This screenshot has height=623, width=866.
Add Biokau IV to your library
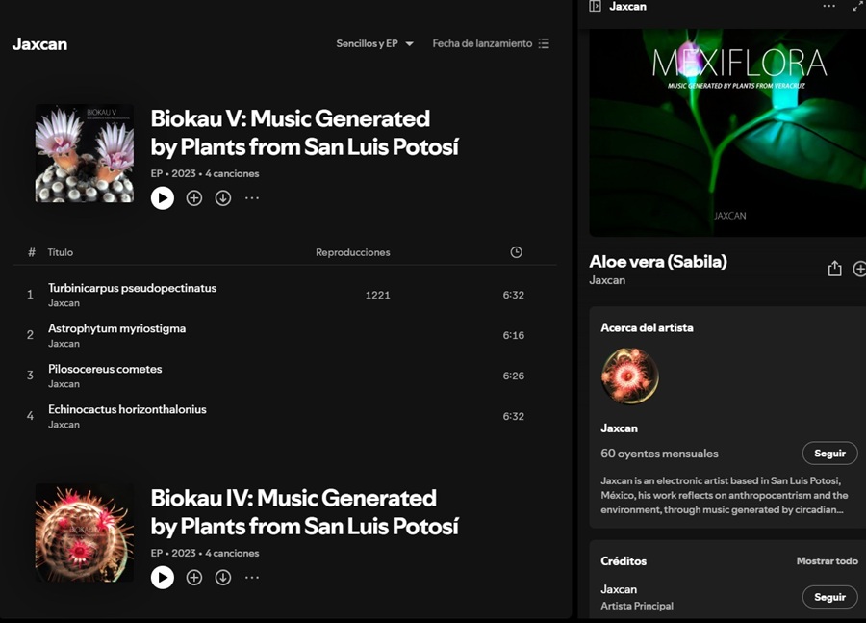193,578
